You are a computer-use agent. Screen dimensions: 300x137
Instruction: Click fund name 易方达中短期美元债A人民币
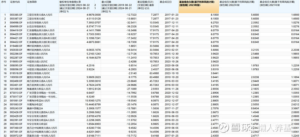42,128
